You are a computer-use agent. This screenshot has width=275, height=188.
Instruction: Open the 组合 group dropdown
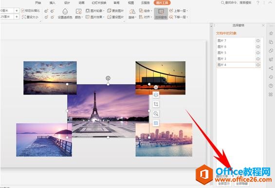pyautogui.click(x=146, y=11)
